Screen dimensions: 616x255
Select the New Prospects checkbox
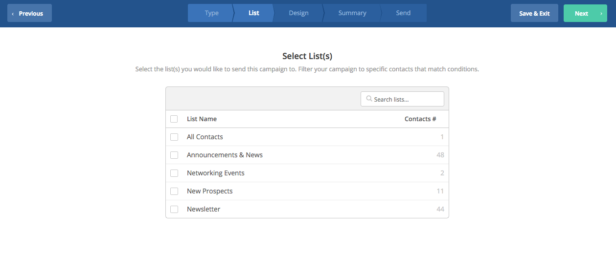174,191
